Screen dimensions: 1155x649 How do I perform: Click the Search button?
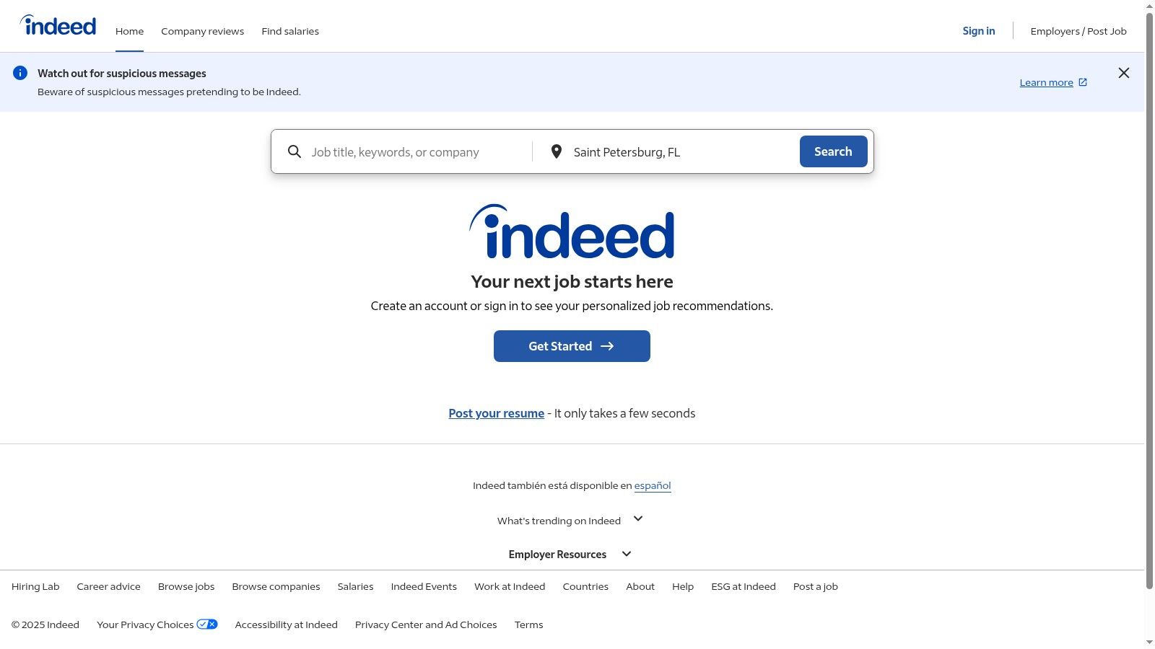click(832, 151)
